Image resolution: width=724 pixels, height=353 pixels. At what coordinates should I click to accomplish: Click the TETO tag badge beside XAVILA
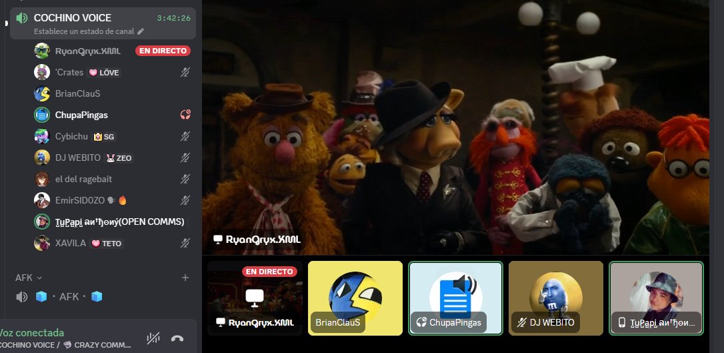click(107, 244)
